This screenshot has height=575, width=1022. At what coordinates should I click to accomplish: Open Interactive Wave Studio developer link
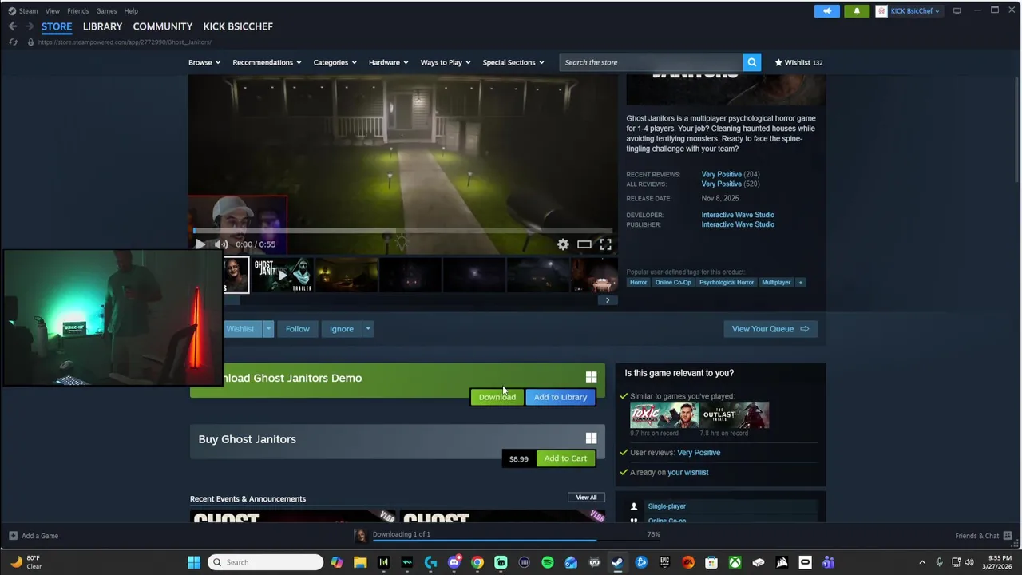[738, 215]
